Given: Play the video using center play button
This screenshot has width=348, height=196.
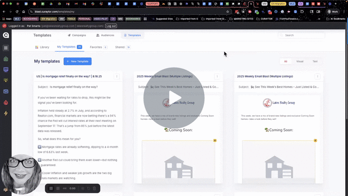Looking at the screenshot, I should click(x=174, y=98).
